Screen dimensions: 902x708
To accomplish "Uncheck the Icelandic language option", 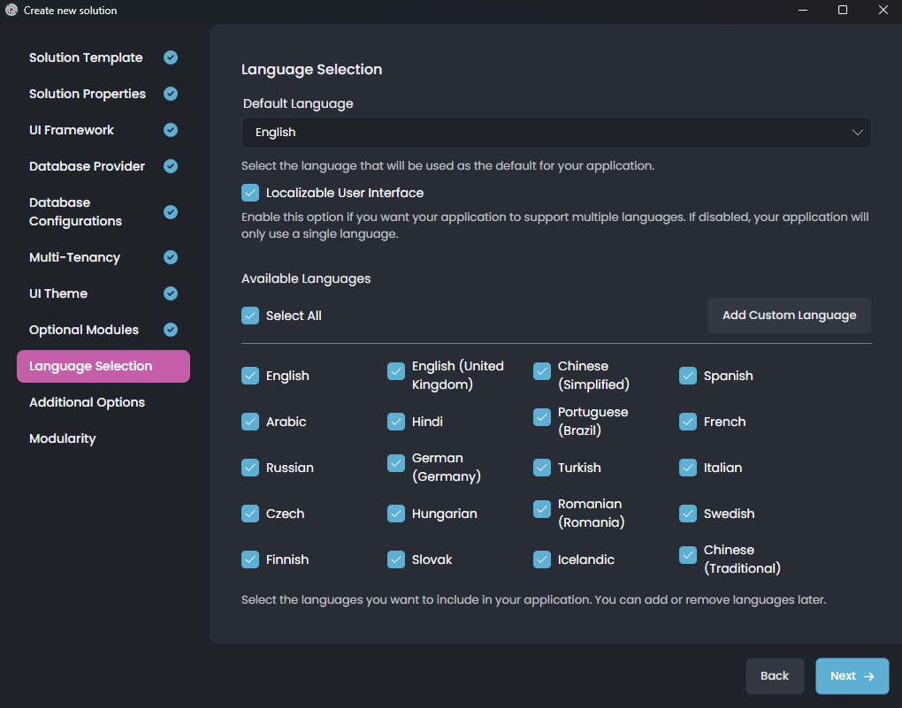I will (x=541, y=560).
